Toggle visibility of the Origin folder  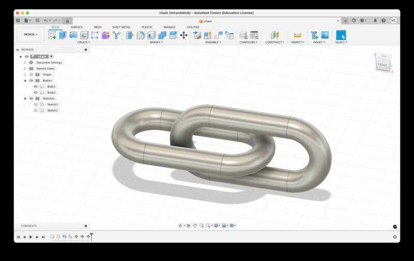click(31, 74)
